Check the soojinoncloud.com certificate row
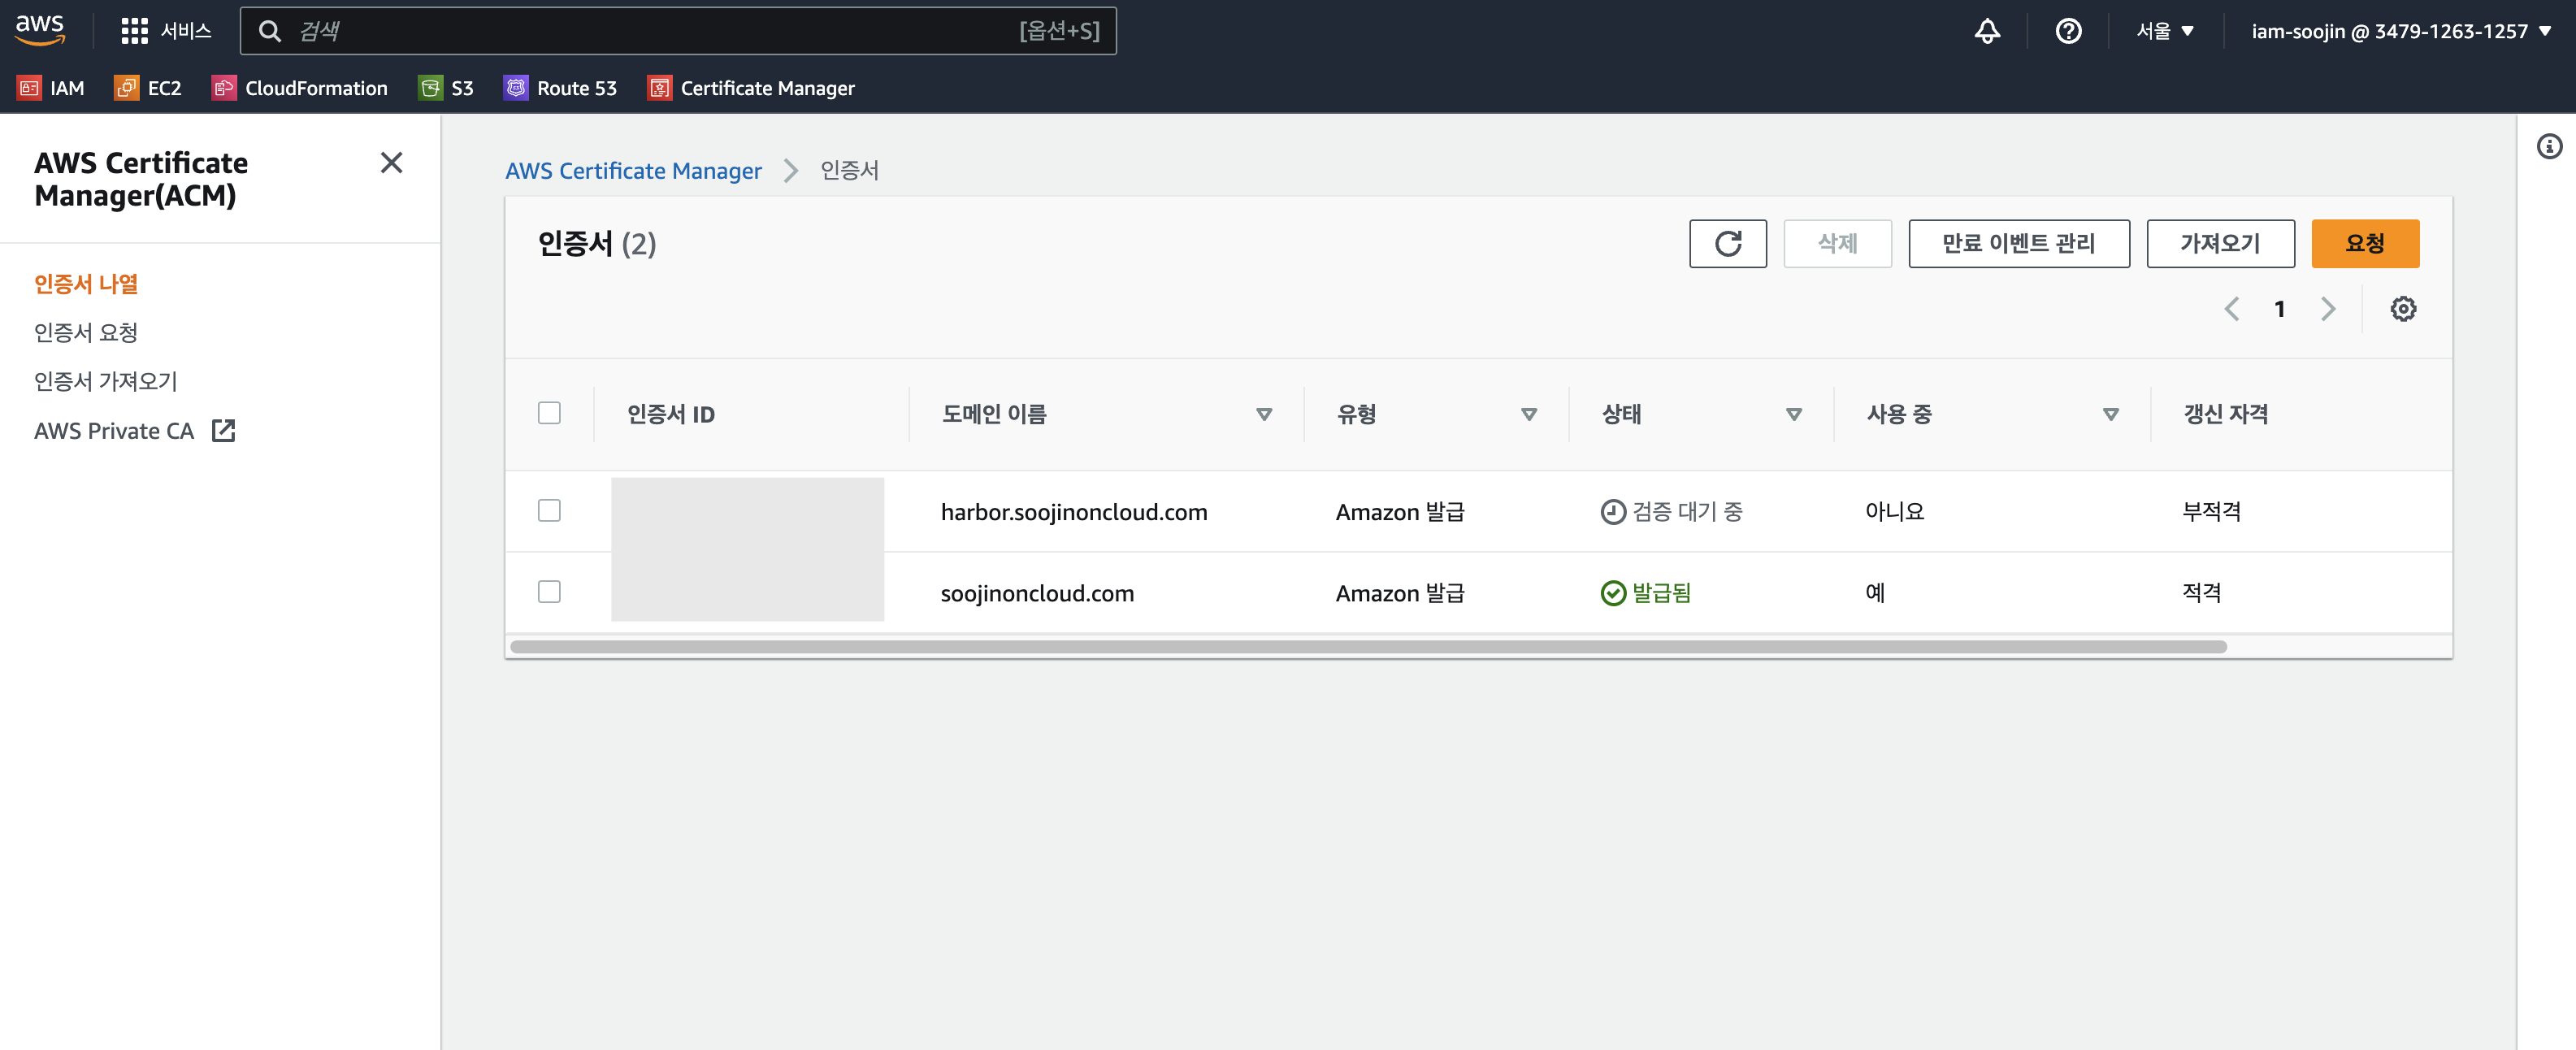Screen dimensions: 2576x1050 click(x=549, y=592)
